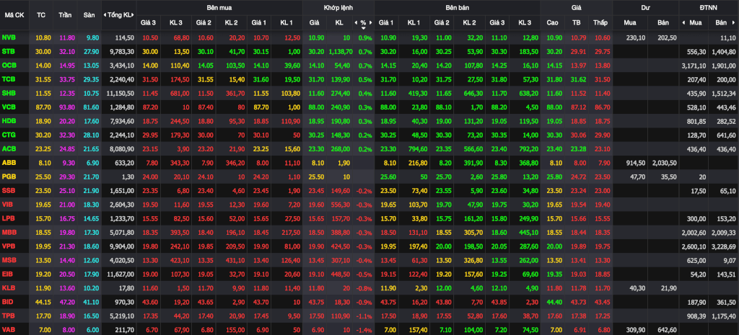Select VPB ĐTNN Bán value 3,228,69
Screen dimensions: 739x335
(723, 248)
